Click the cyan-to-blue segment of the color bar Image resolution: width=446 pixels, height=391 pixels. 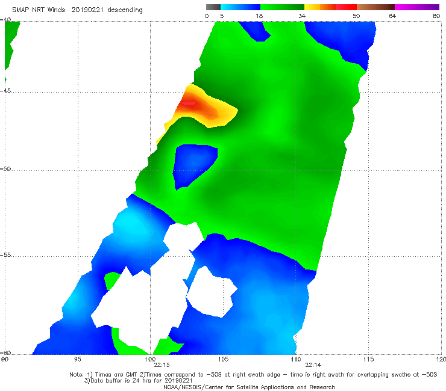[x=240, y=7]
